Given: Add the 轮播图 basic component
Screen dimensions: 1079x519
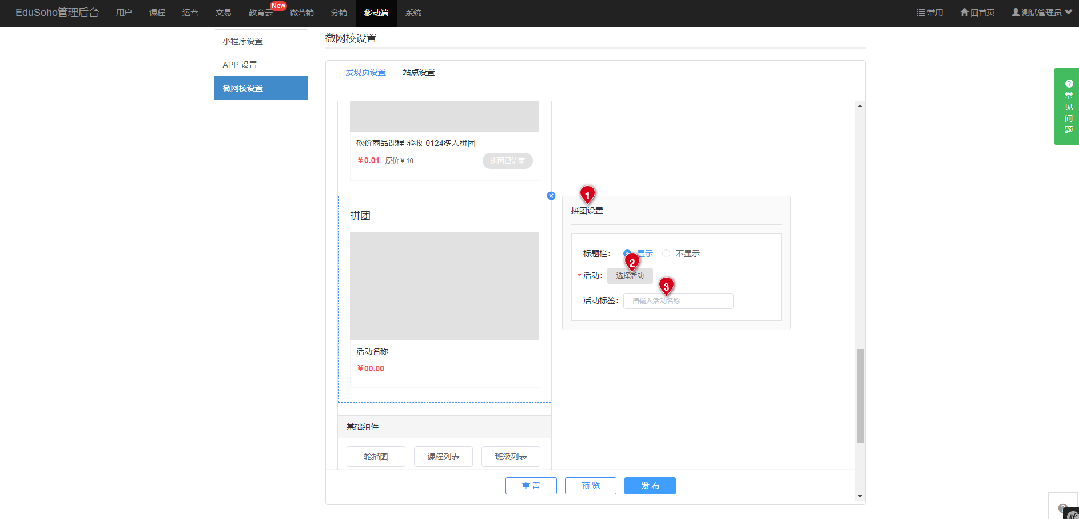Looking at the screenshot, I should pos(376,457).
